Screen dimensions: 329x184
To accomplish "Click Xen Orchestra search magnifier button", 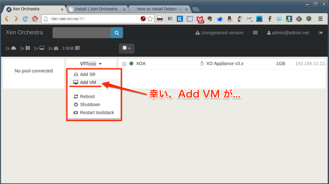I will (x=117, y=33).
